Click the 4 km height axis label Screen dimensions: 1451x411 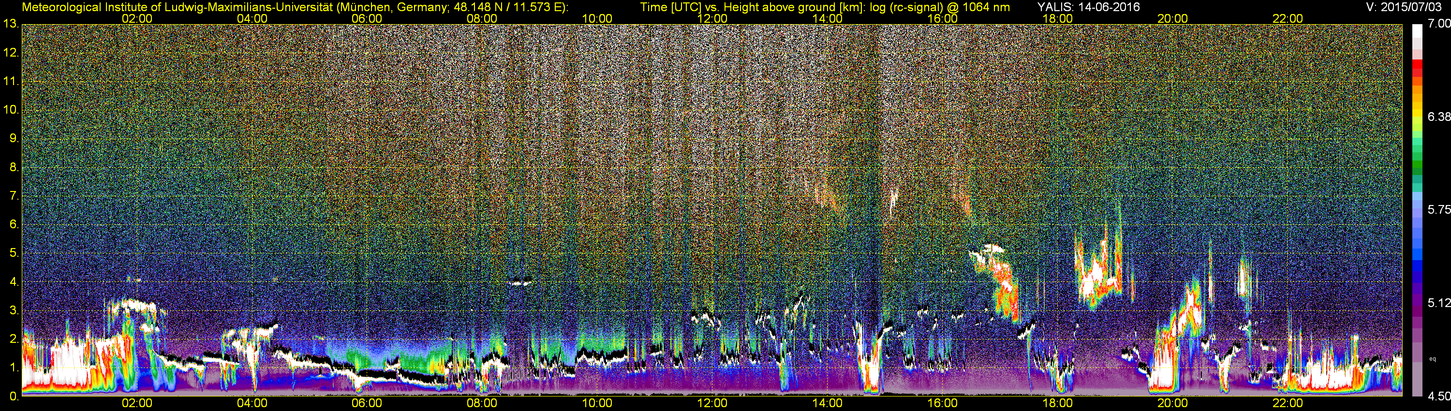click(x=14, y=282)
